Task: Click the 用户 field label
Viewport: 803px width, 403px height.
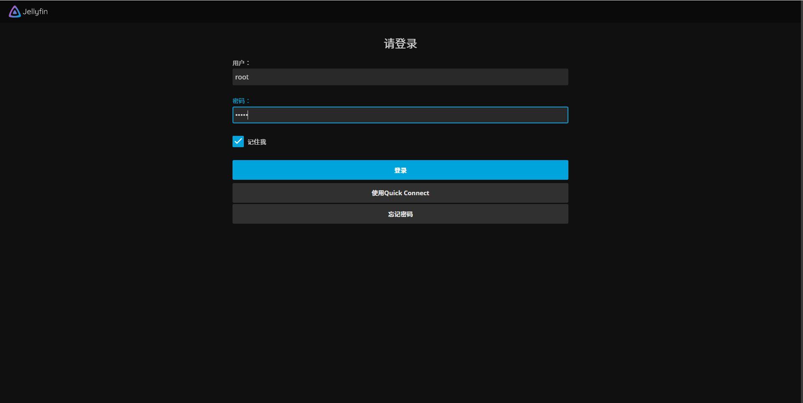Action: (x=240, y=63)
